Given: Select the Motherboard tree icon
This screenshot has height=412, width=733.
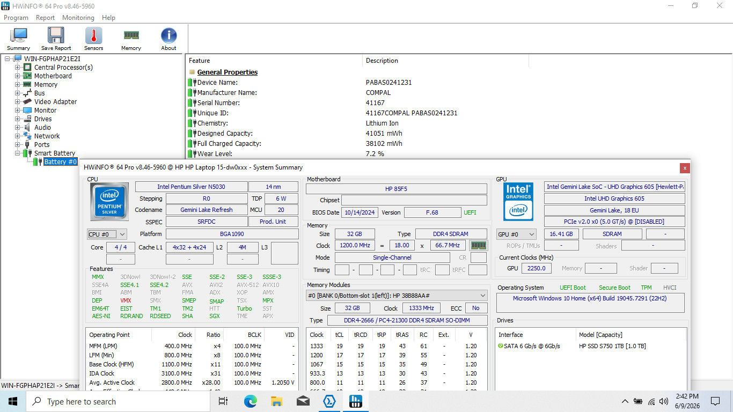Looking at the screenshot, I should (x=27, y=76).
